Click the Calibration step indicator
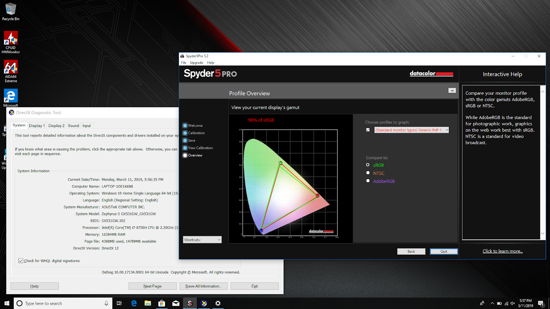 pos(185,133)
